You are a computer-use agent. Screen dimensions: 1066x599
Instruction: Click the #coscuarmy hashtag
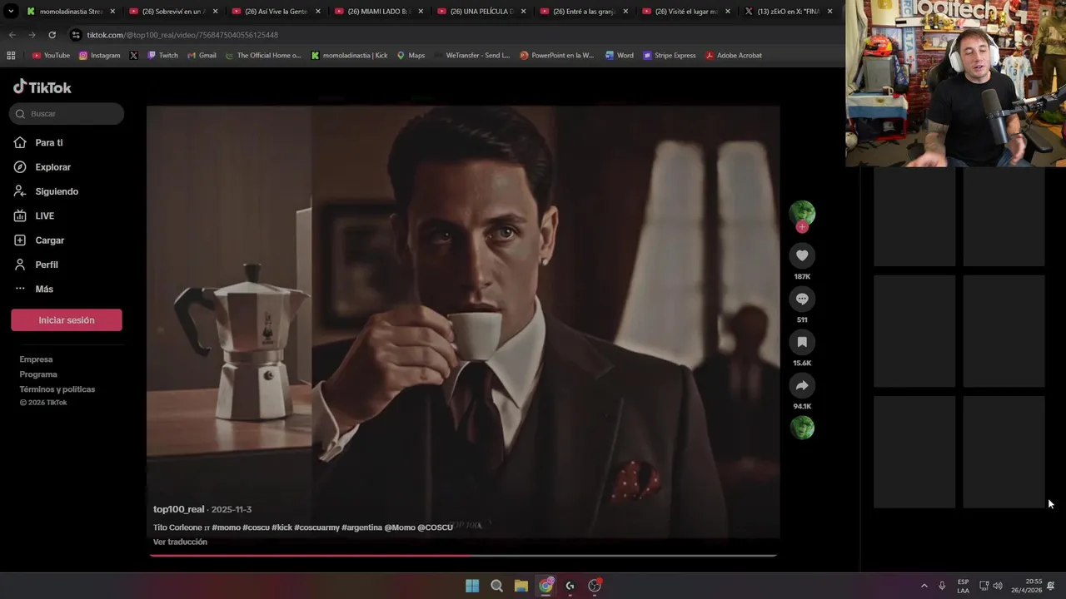pos(316,527)
